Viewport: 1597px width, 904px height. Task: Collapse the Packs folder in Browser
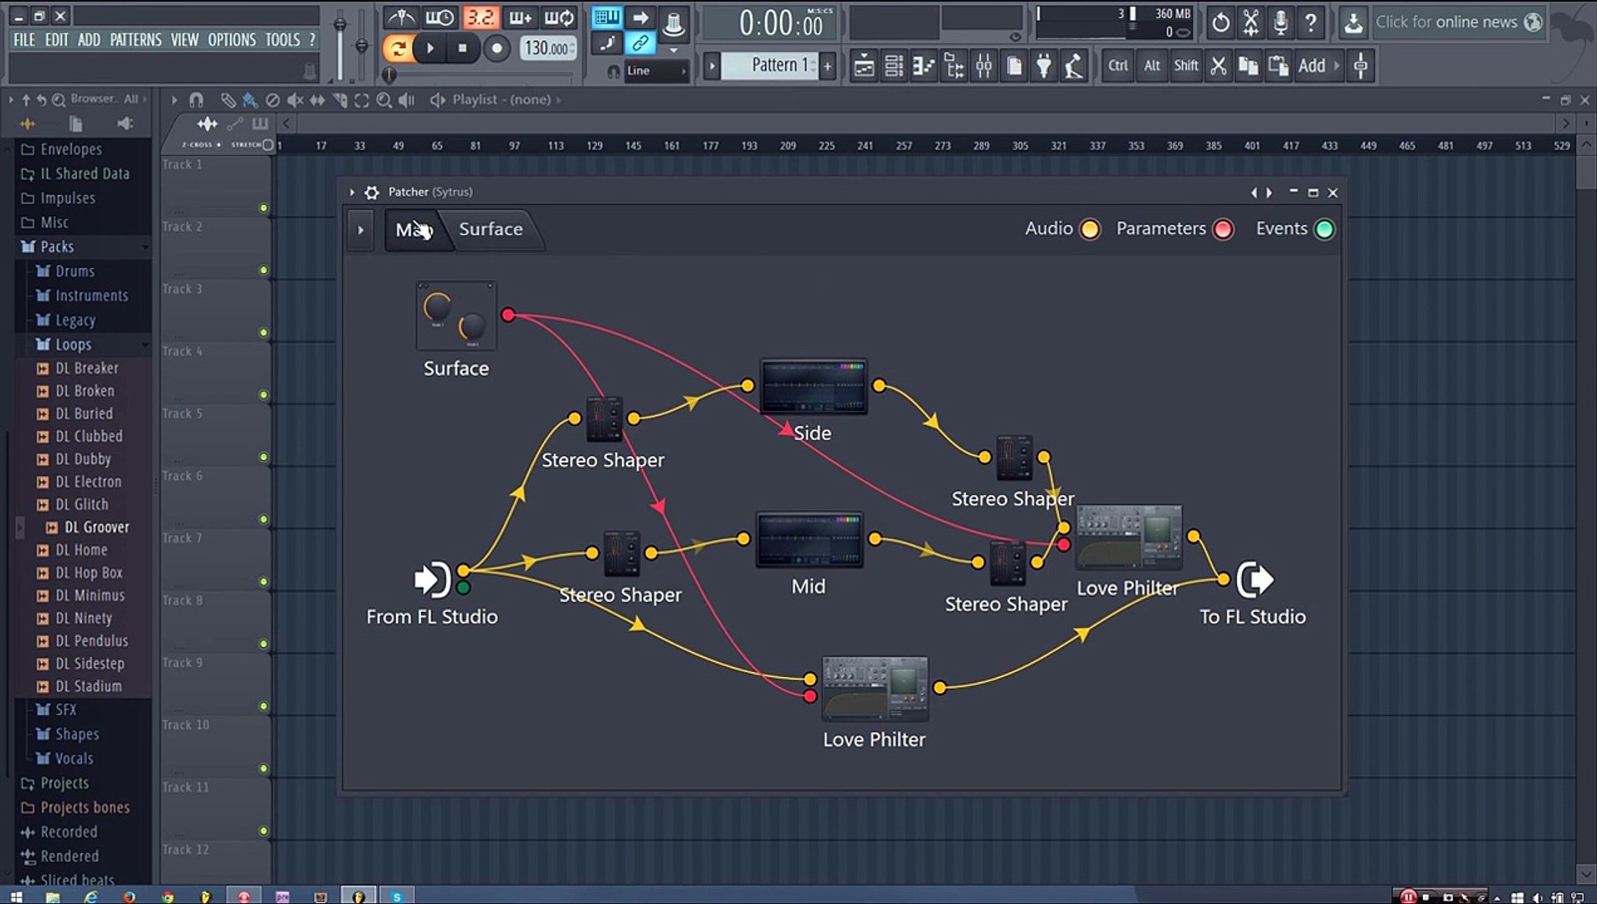[57, 247]
